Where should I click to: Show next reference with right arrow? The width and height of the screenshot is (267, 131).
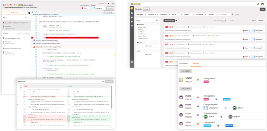point(114,104)
